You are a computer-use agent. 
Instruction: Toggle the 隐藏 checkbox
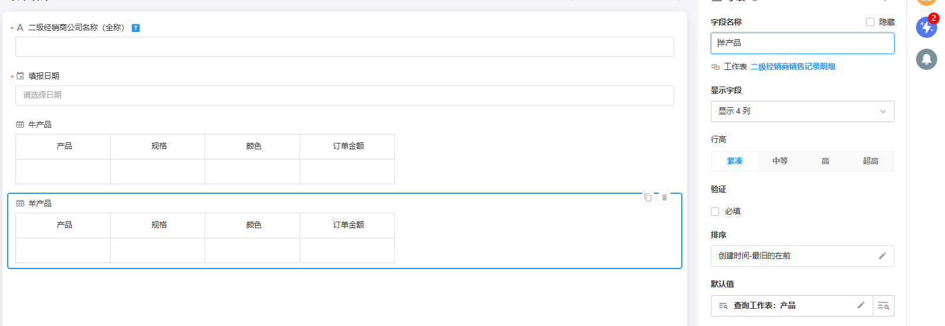click(870, 22)
